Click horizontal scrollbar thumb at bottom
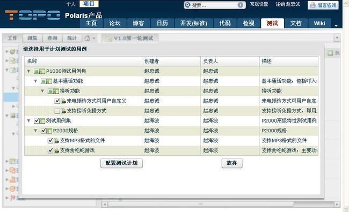The image size is (349, 212). pyautogui.click(x=201, y=204)
